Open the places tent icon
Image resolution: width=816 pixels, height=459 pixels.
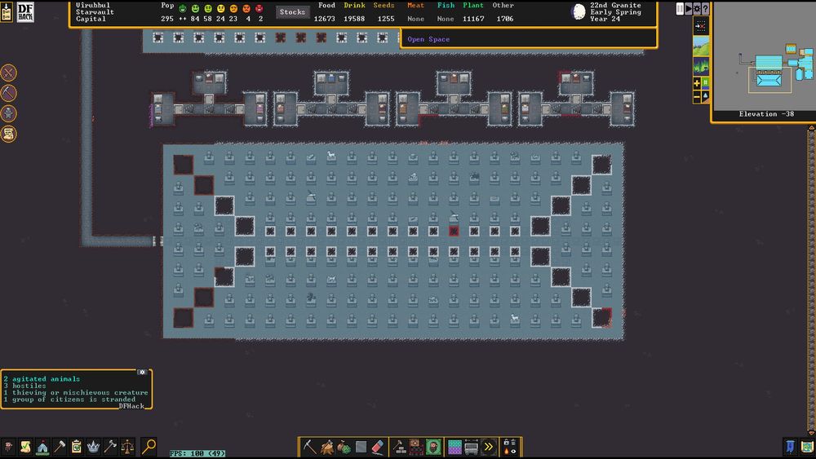(42, 447)
